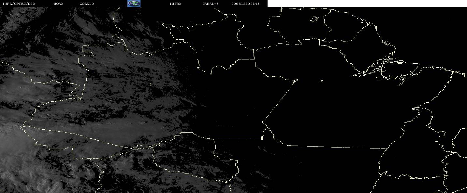Click the INFRA label in the header
The height and width of the screenshot is (193, 467).
pos(176,4)
